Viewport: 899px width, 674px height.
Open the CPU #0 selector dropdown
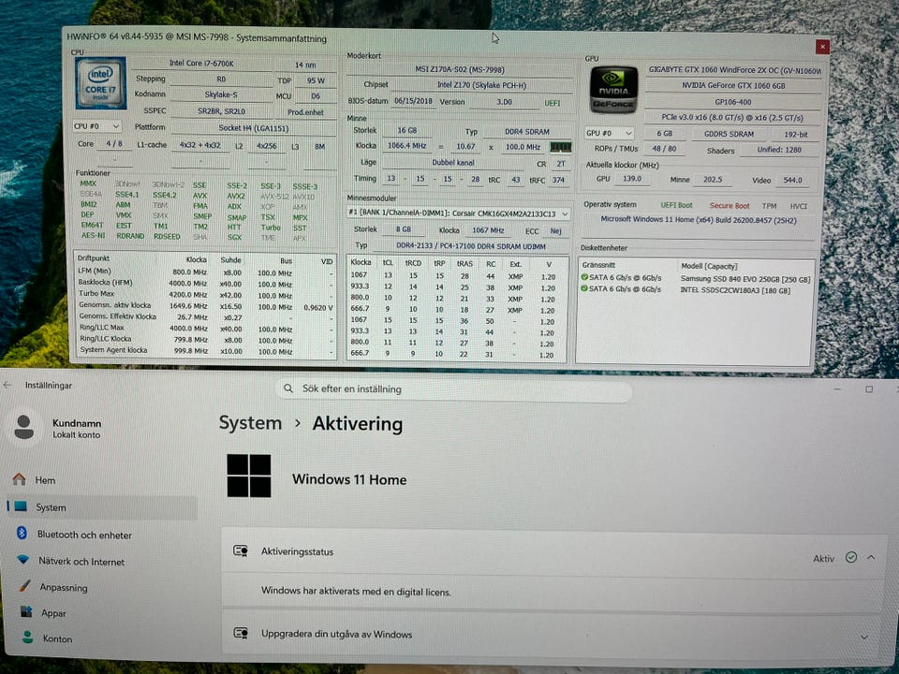[96, 126]
